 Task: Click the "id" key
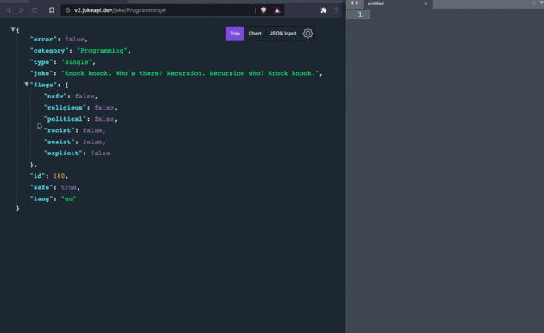click(38, 176)
